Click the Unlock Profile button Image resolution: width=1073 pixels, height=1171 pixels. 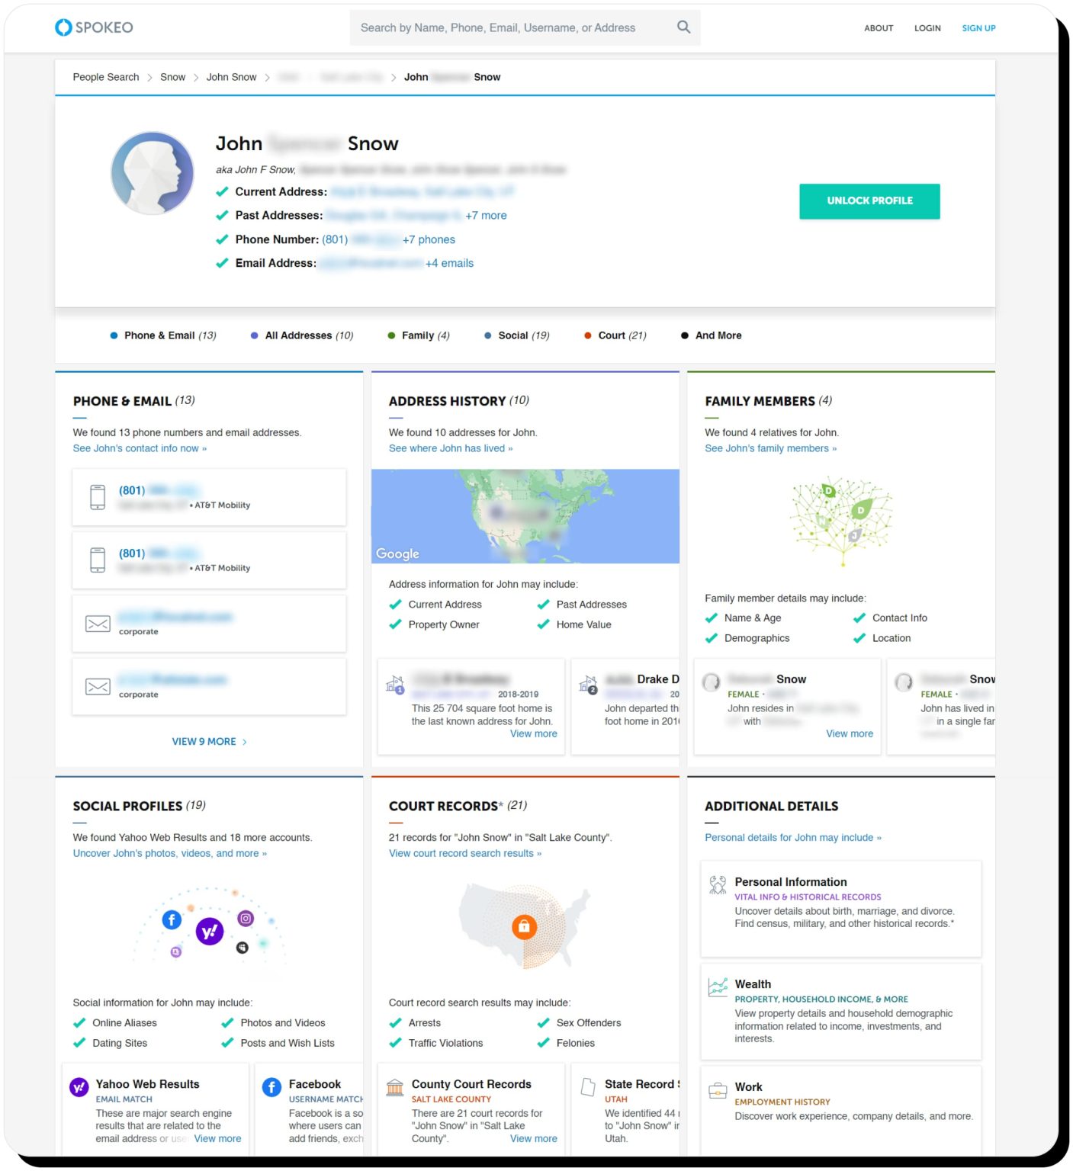pyautogui.click(x=869, y=201)
